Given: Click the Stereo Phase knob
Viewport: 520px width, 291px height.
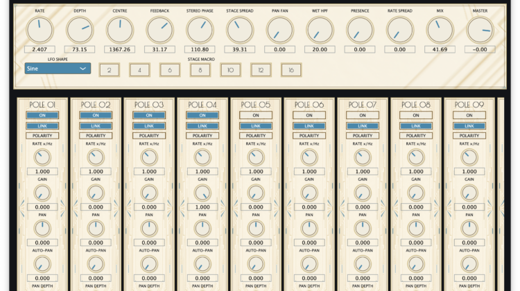Looking at the screenshot, I should 200,30.
